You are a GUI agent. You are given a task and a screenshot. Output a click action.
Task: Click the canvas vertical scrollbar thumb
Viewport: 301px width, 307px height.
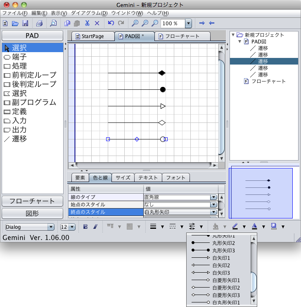point(221,107)
